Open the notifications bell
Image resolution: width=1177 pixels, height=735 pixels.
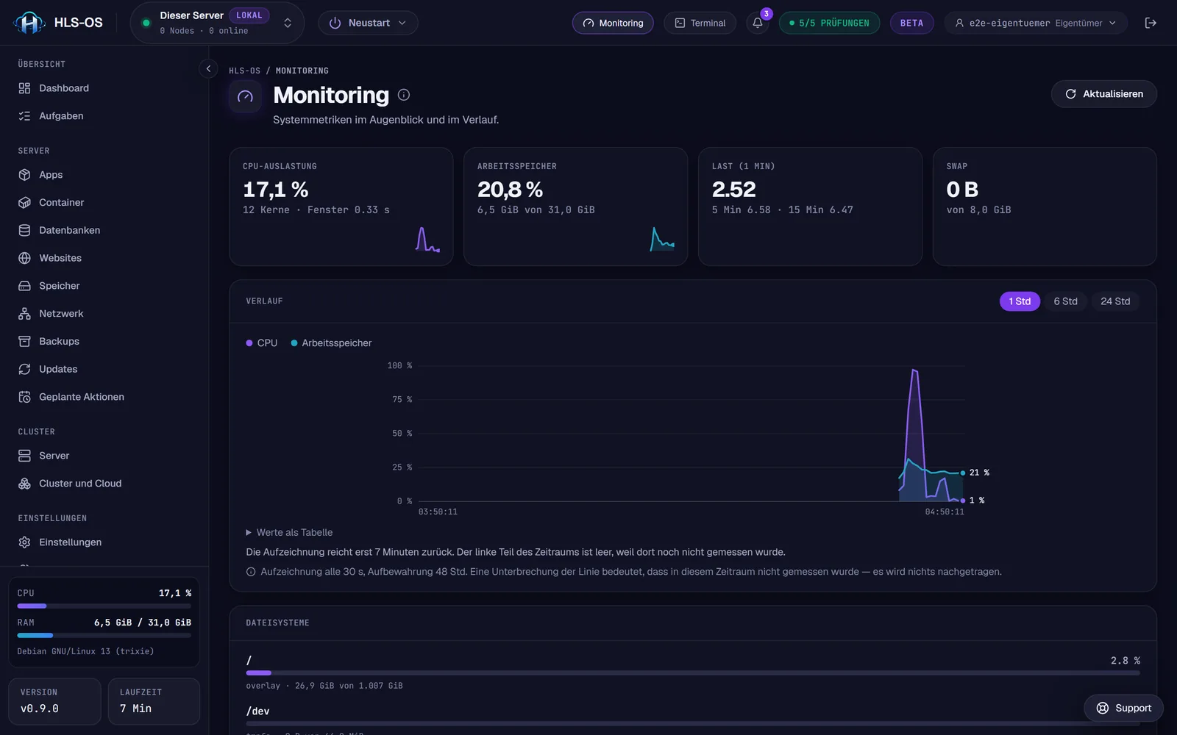[758, 23]
